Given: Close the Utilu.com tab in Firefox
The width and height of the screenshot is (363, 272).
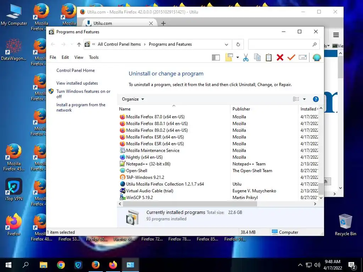Looking at the screenshot, I should pos(151,23).
